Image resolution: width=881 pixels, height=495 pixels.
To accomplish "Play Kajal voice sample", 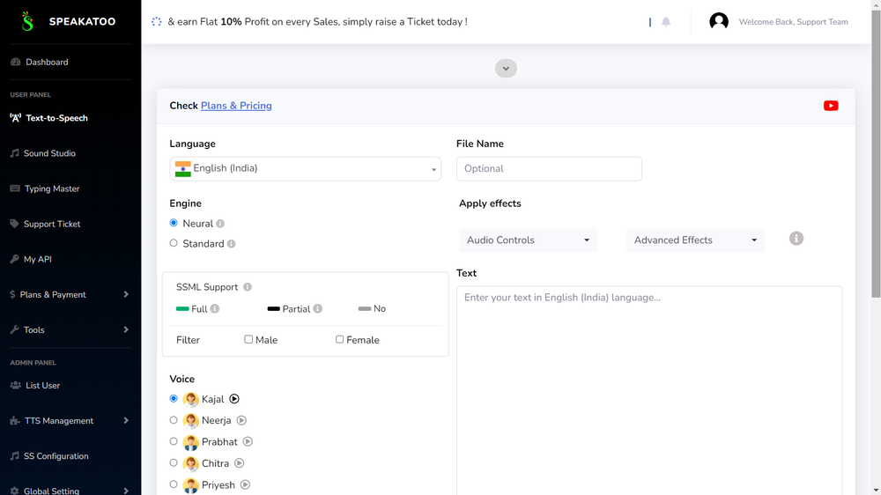I will click(234, 399).
